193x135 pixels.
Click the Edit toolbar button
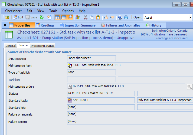coord(18,17)
